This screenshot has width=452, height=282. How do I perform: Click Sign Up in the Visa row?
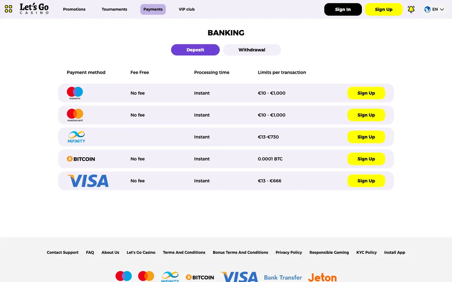(x=366, y=181)
